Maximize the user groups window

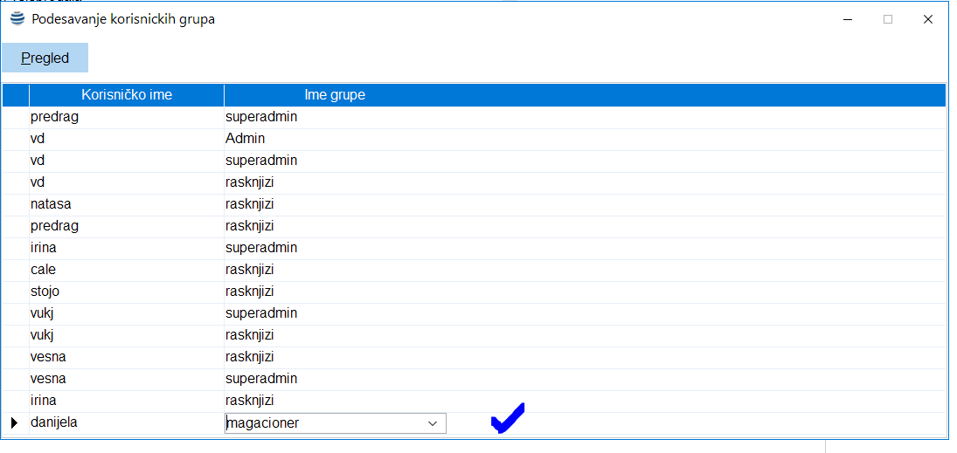pyautogui.click(x=888, y=19)
